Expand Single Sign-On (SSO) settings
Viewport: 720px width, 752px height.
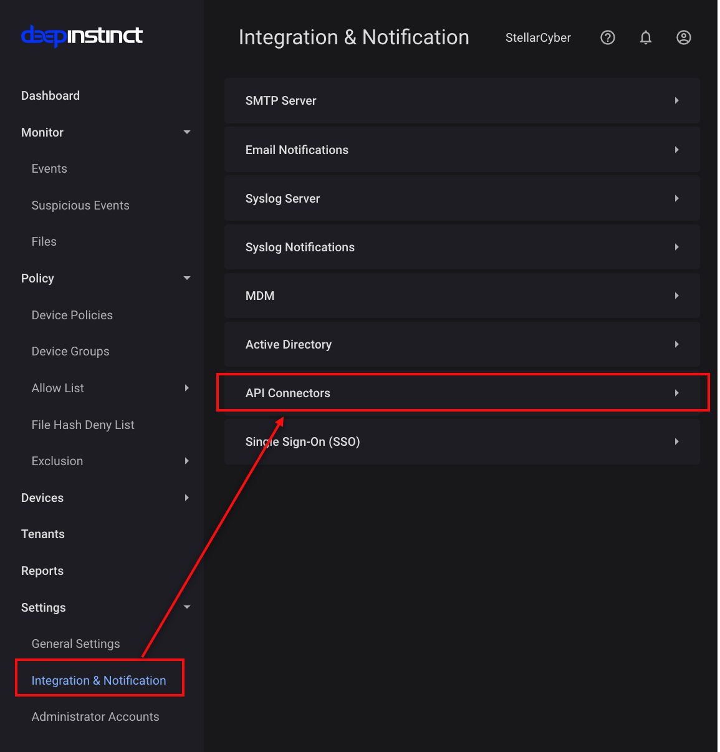[x=461, y=441]
